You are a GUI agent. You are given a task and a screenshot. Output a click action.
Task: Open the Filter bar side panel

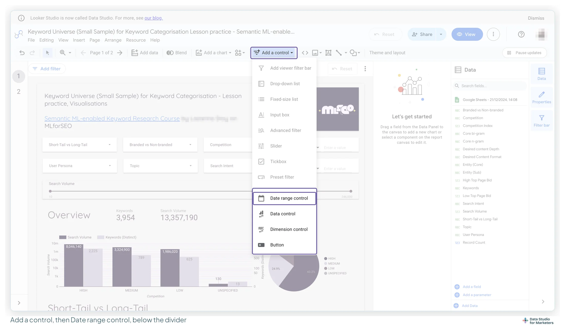click(x=542, y=121)
